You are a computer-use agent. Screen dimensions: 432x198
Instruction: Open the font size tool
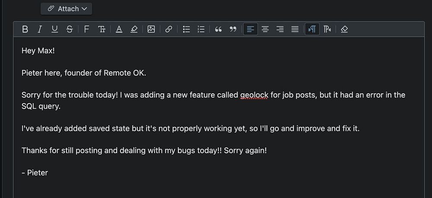[102, 29]
